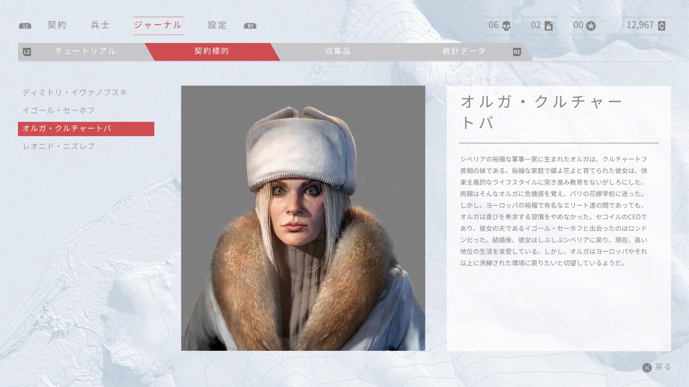
Task: Click the L2 trigger icon
Action: [x=27, y=52]
